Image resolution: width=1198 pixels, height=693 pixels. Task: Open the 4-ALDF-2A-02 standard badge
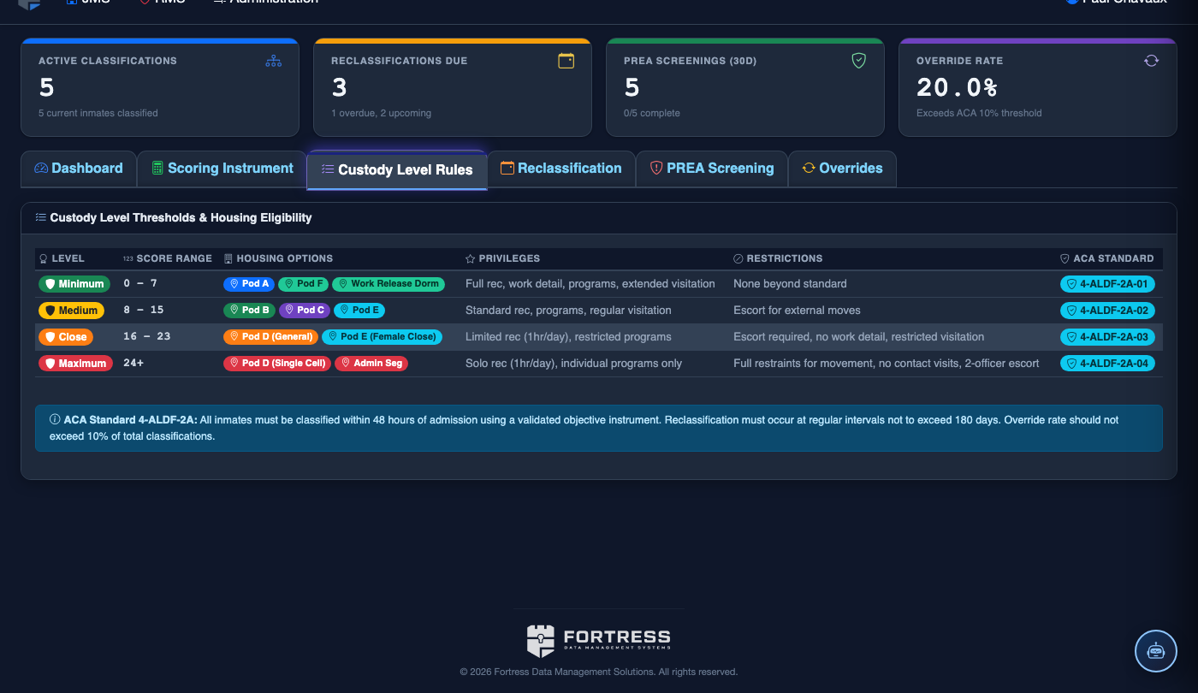(1107, 311)
